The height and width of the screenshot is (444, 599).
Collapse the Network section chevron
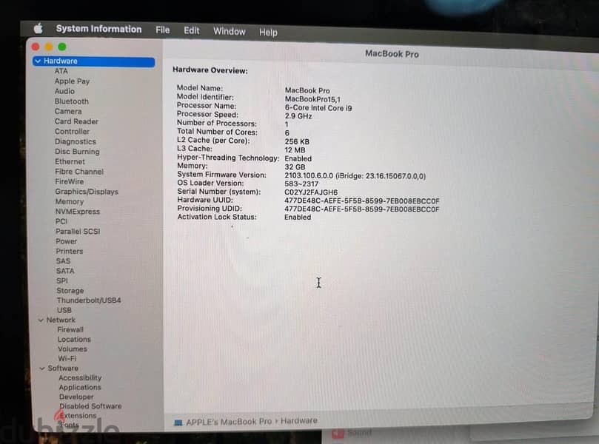click(x=41, y=320)
